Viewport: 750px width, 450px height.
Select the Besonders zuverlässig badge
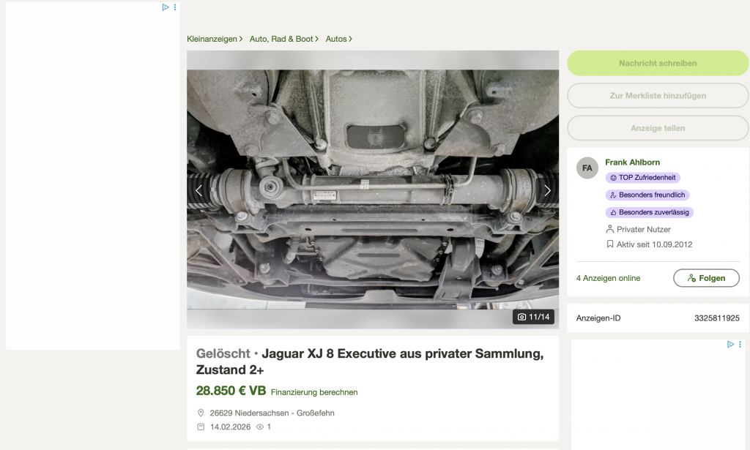click(649, 212)
